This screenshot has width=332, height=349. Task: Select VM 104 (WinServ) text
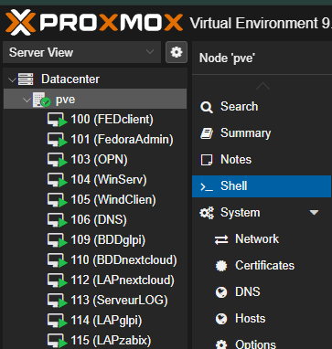pyautogui.click(x=109, y=180)
